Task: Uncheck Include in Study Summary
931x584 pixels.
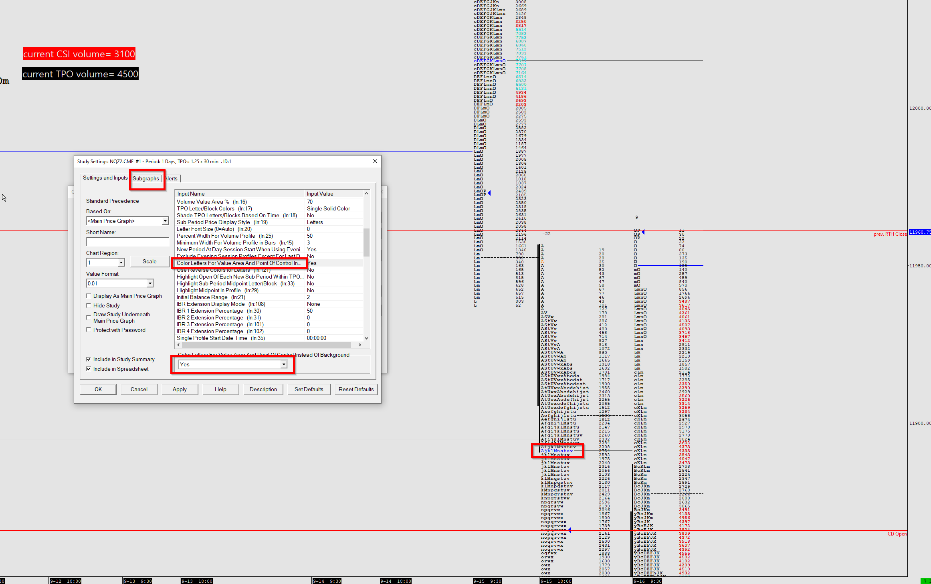Action: 89,359
